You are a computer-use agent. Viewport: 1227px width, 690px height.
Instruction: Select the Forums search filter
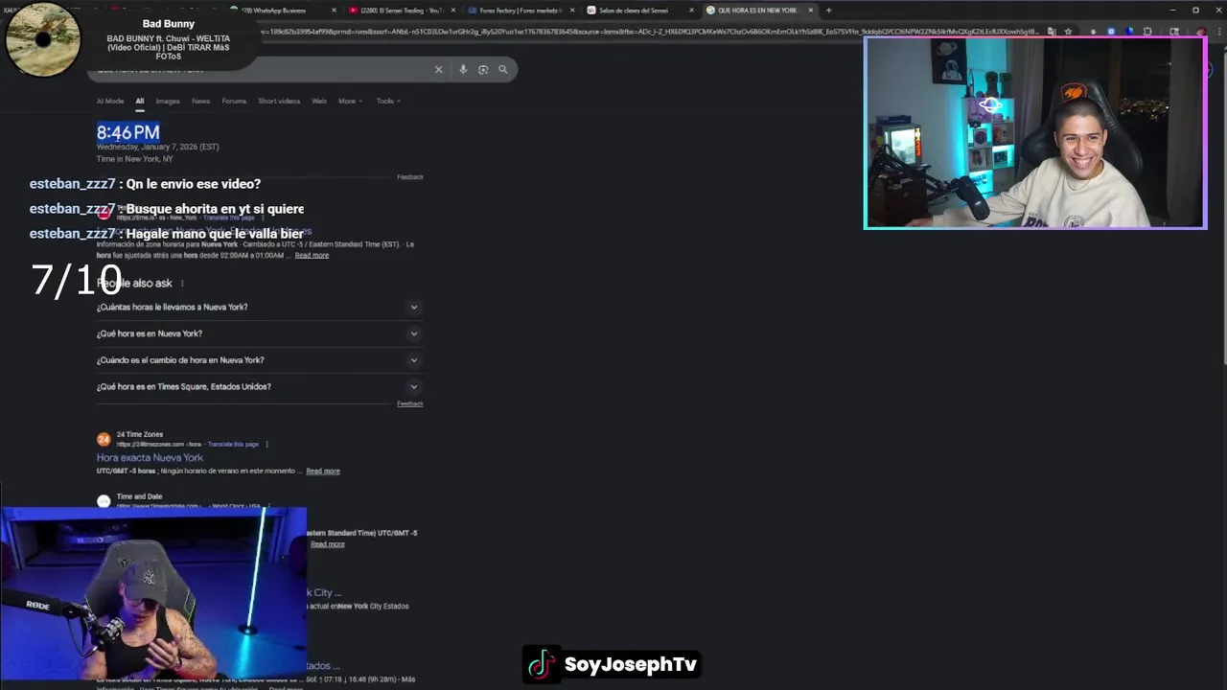[234, 101]
